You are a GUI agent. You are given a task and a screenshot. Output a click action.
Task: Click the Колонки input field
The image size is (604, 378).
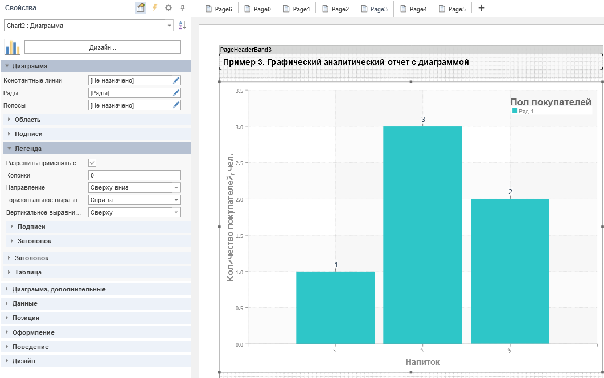134,175
